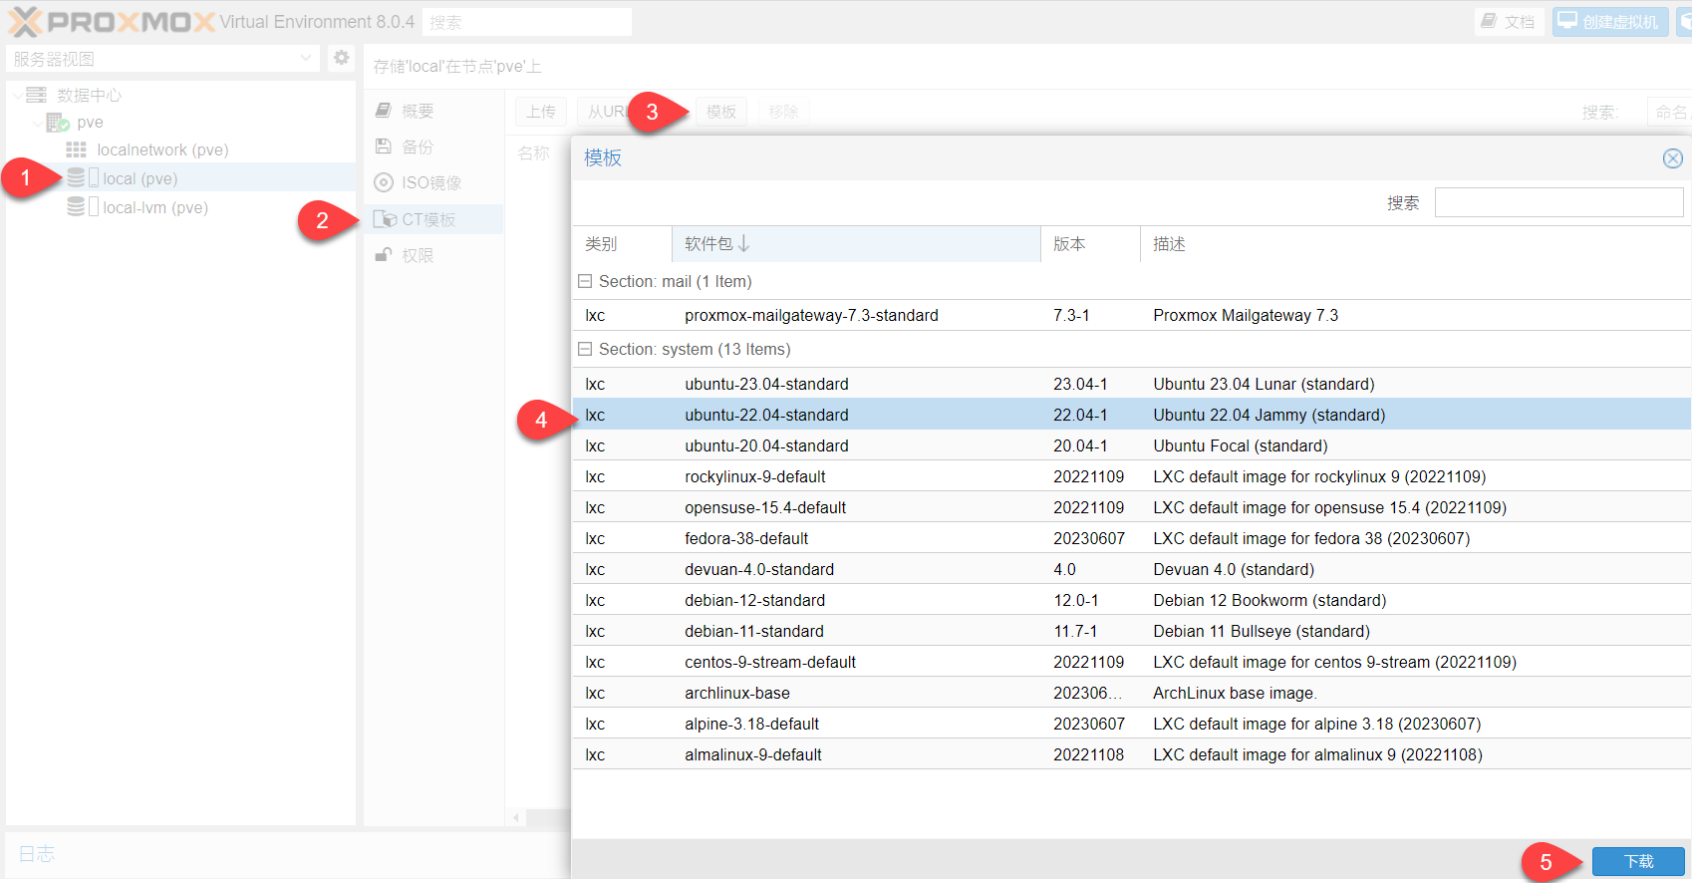The image size is (1692, 883).
Task: Click the local-lvm storage disk icon
Action: click(x=76, y=206)
